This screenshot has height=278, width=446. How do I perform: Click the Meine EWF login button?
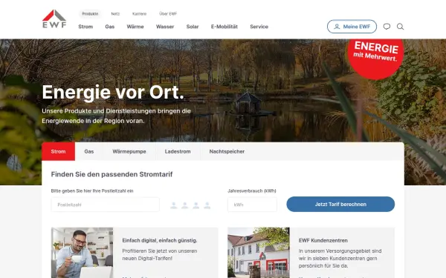click(352, 27)
